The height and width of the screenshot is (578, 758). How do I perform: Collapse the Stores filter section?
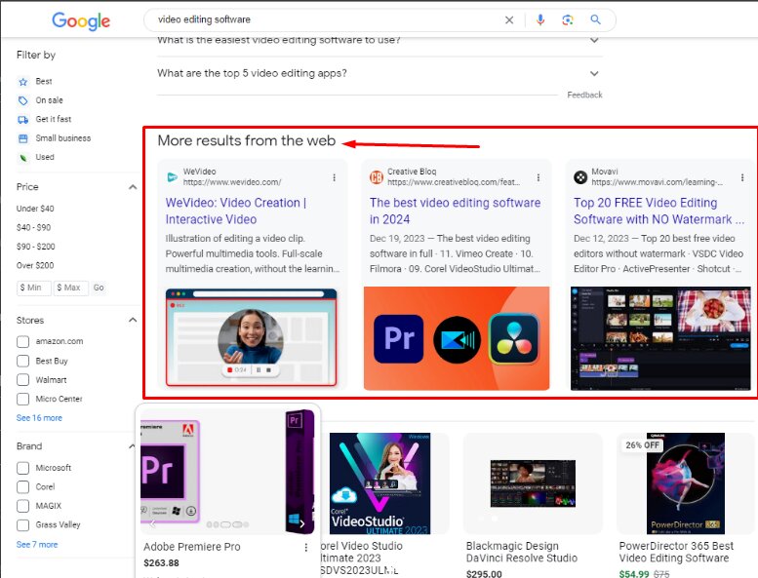click(133, 320)
